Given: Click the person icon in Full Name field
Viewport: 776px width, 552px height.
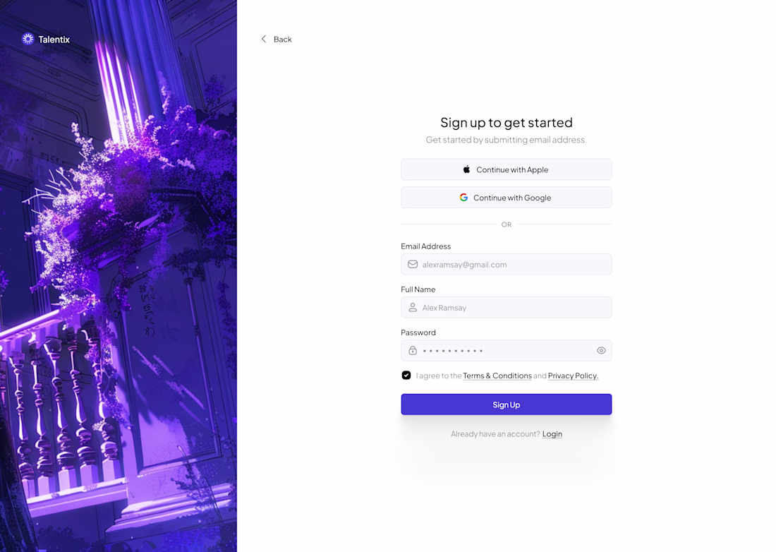Looking at the screenshot, I should (x=413, y=308).
